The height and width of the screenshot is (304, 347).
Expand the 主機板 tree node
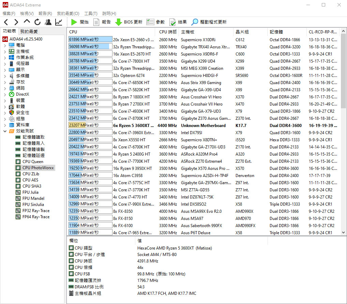tap(5, 51)
